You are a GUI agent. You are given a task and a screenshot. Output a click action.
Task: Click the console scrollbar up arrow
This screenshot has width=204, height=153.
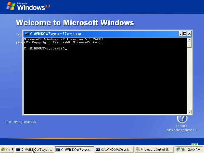coord(189,40)
